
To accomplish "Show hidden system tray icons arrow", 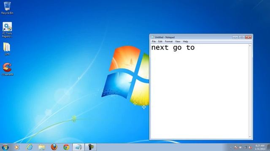I will point(231,147).
